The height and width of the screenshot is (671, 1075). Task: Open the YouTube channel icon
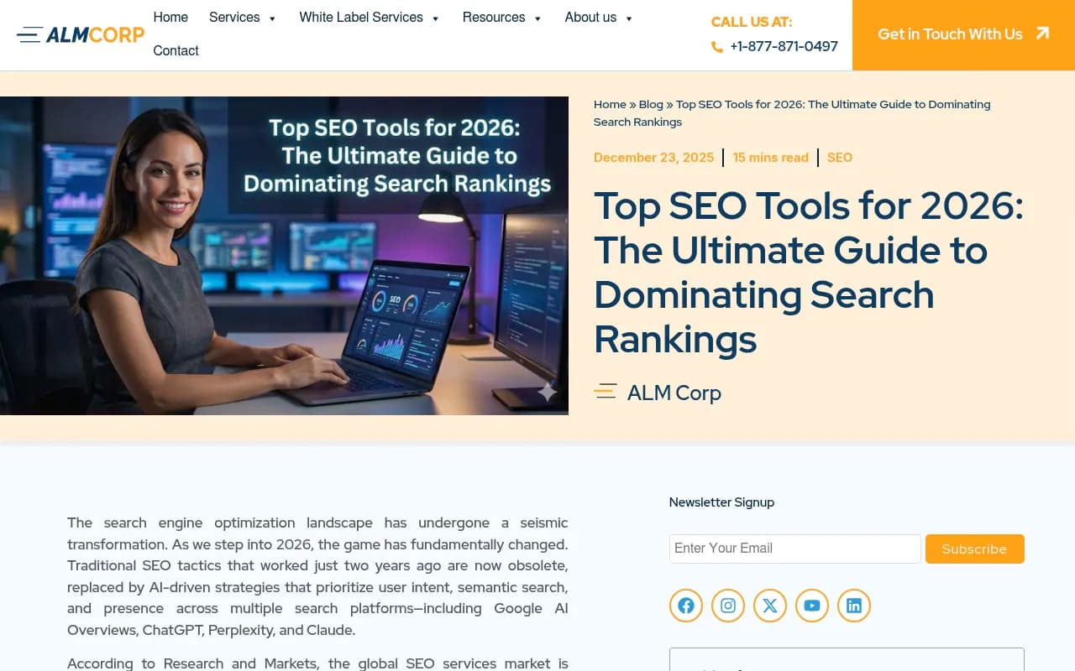[811, 605]
